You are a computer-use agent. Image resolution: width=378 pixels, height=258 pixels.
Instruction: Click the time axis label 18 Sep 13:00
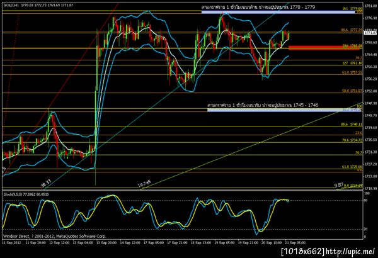coord(201,243)
